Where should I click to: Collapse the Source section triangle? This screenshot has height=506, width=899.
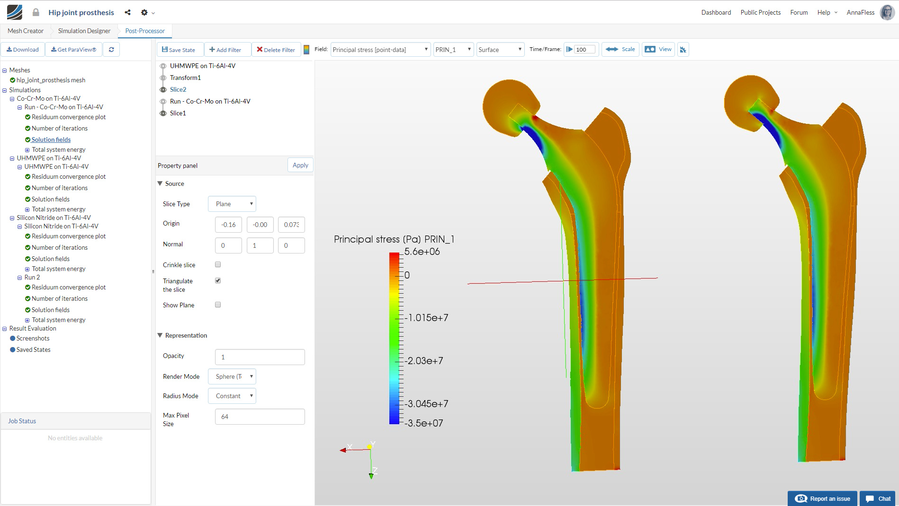click(x=160, y=183)
